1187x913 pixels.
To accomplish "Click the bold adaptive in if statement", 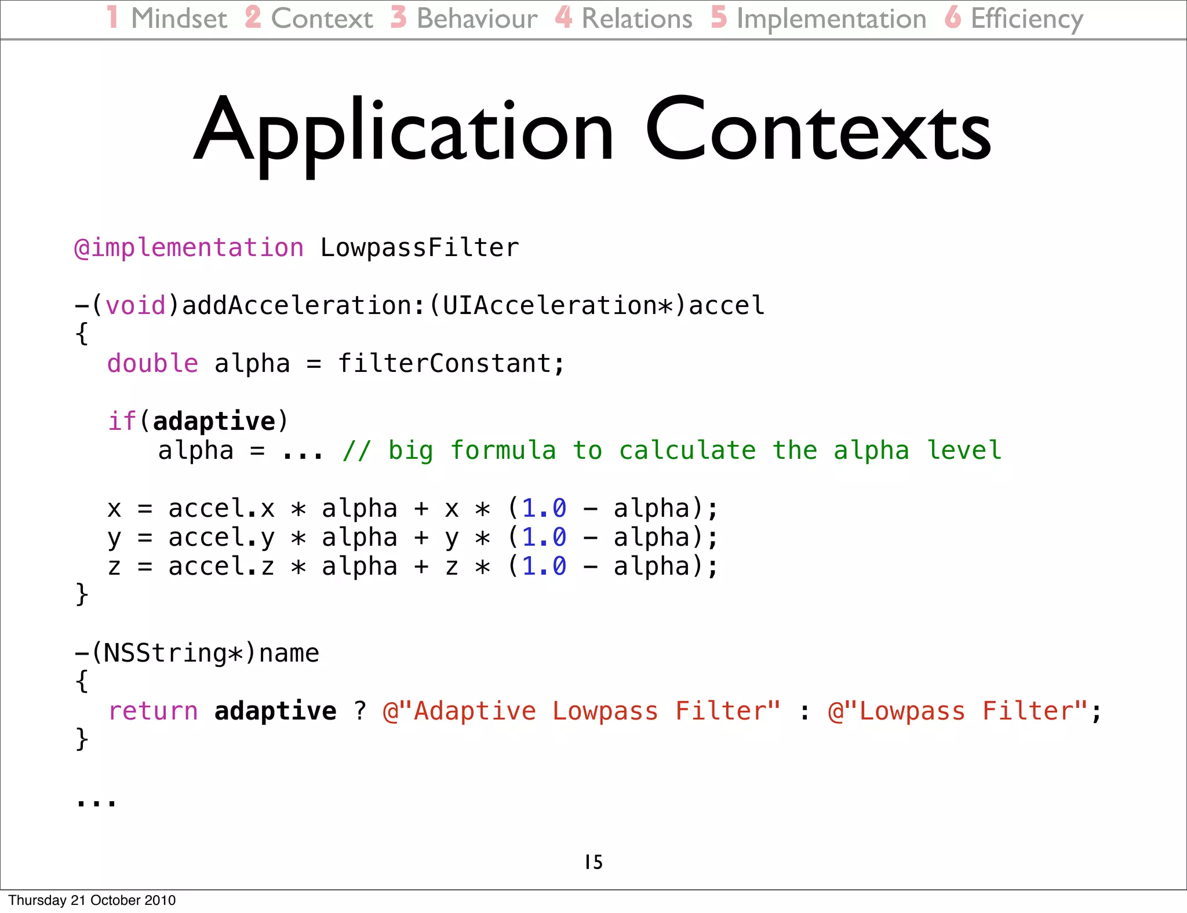I will [x=214, y=421].
